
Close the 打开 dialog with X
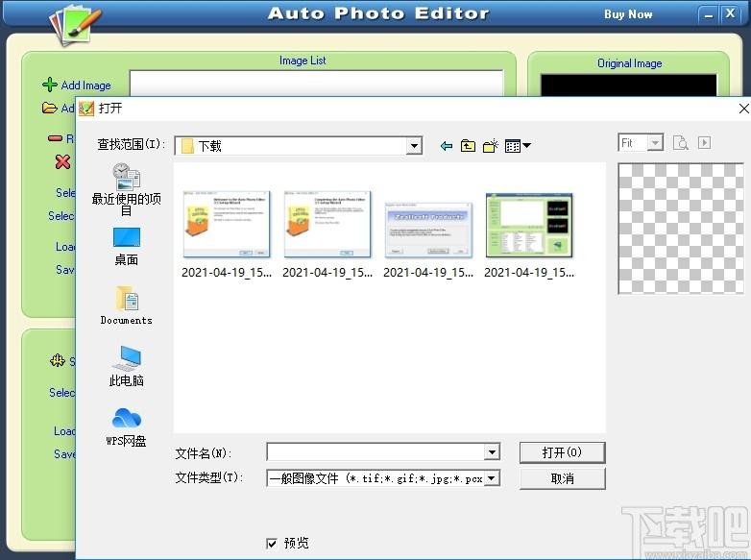pyautogui.click(x=744, y=109)
